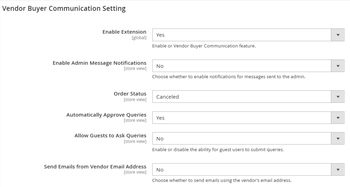Click the Allow Guests to Ask Queries label
Screen dimensions: 350x187
[111, 135]
